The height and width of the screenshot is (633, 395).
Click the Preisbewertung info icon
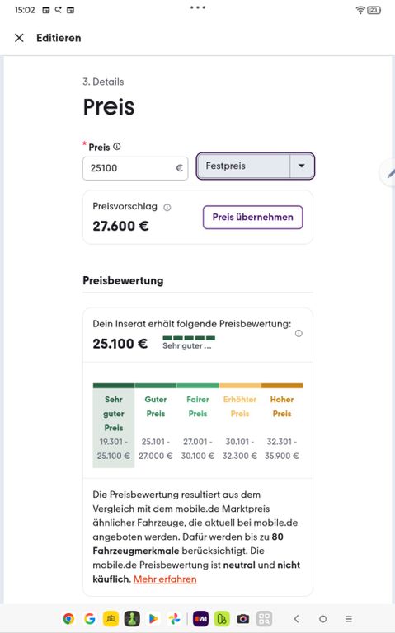[299, 333]
